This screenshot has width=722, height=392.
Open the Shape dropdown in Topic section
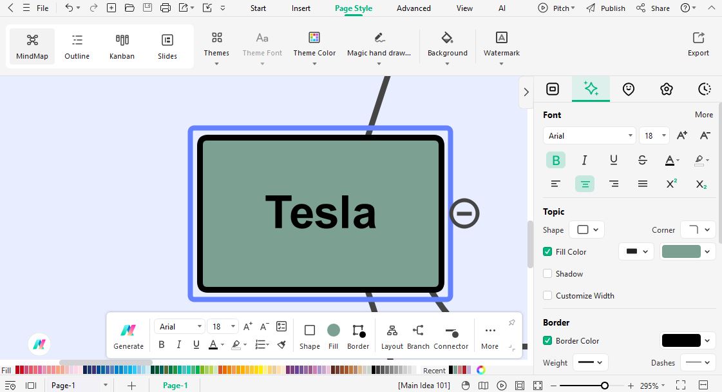coord(587,230)
